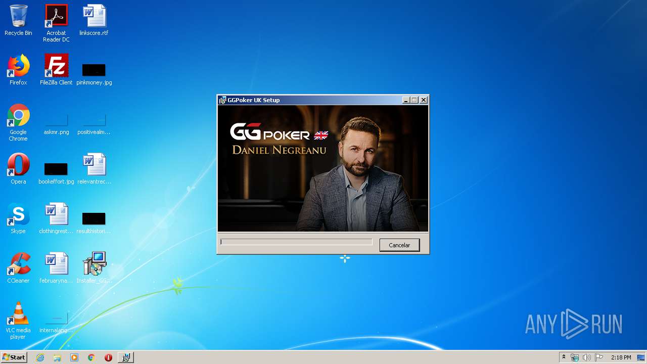Screen dimensions: 647x364
Task: Select relevantrec document icon
Action: [94, 169]
